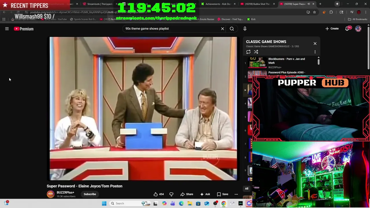Open the Create menu
This screenshot has height=208, width=370.
tap(332, 29)
